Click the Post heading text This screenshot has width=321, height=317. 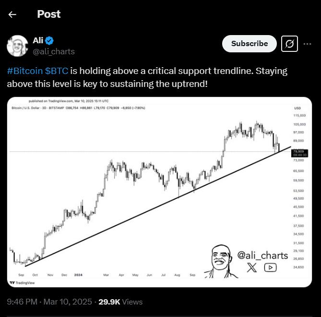click(x=49, y=14)
